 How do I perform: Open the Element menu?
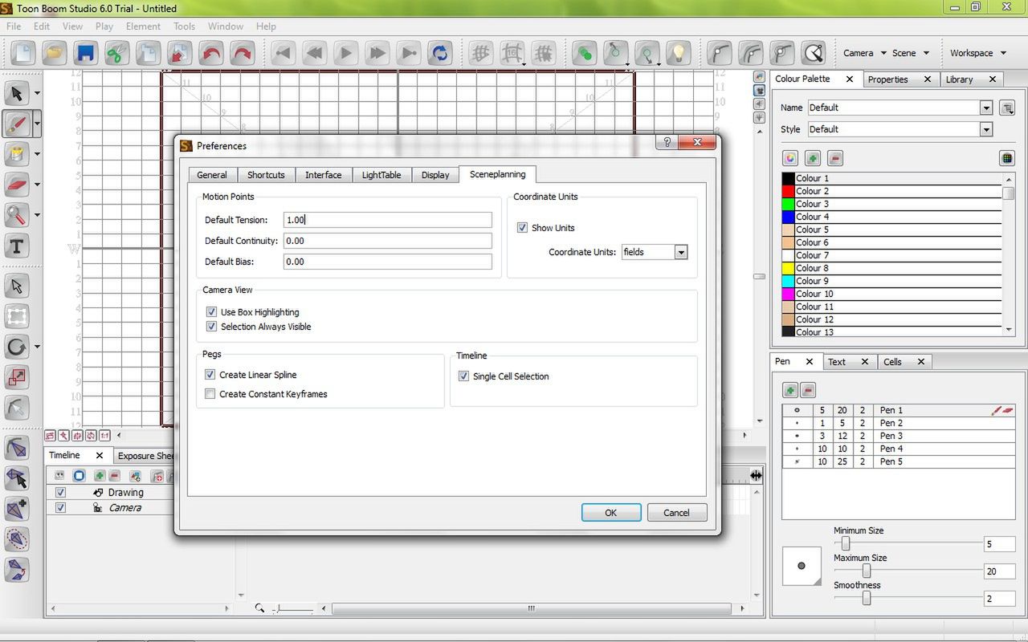pyautogui.click(x=143, y=26)
